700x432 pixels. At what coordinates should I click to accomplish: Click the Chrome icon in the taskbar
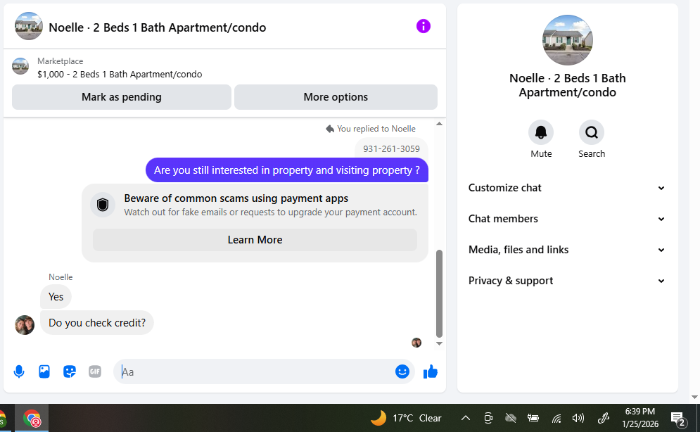coord(32,419)
